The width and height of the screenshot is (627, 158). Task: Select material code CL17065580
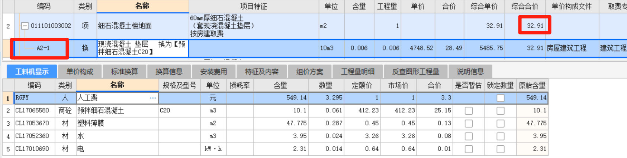32,111
